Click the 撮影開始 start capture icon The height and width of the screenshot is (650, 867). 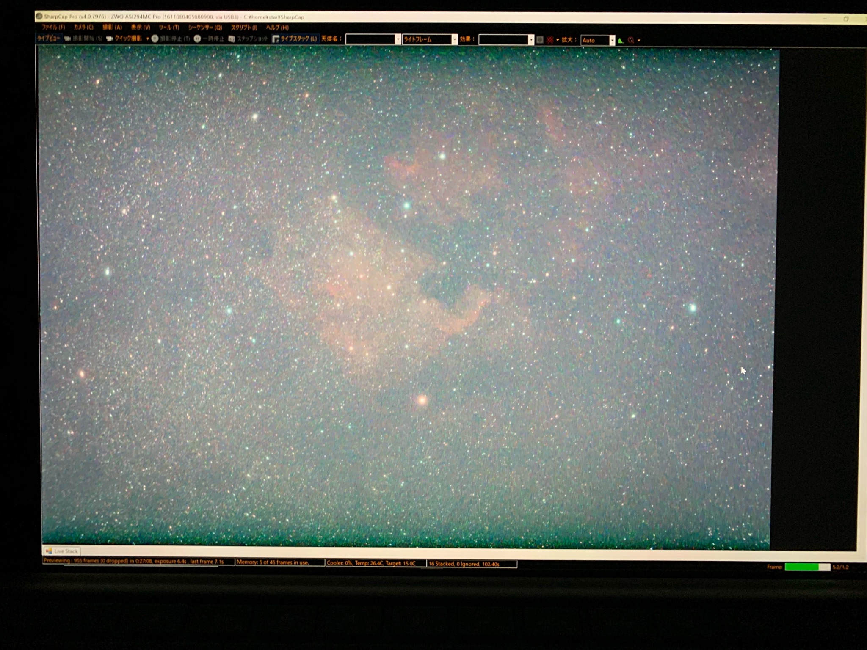pos(67,39)
